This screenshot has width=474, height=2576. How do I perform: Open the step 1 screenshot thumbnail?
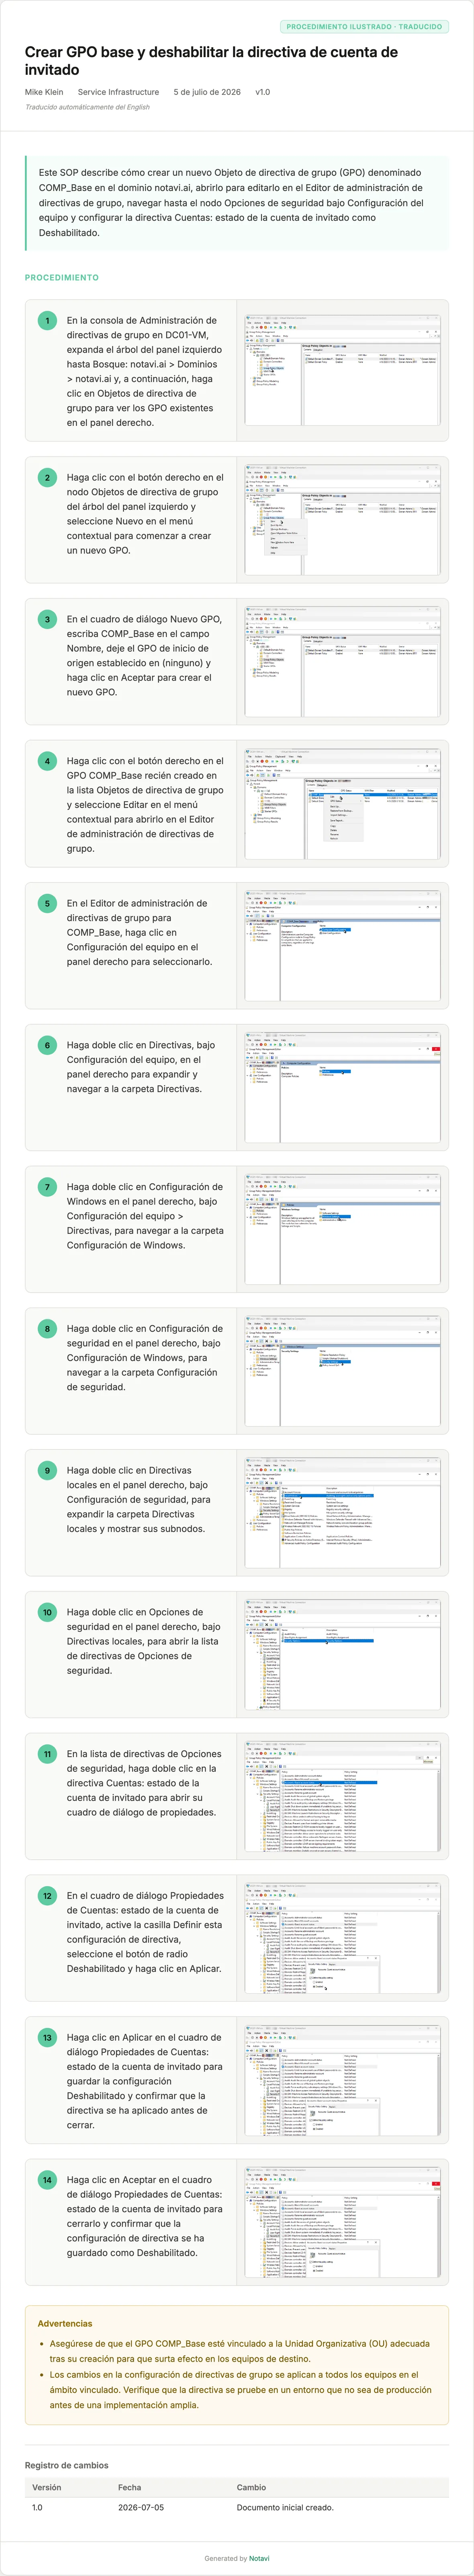click(x=342, y=370)
